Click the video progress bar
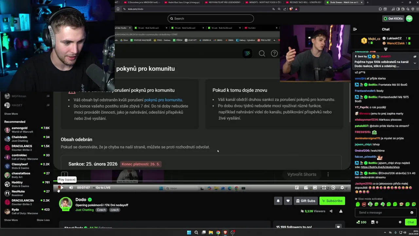 [x=202, y=181]
